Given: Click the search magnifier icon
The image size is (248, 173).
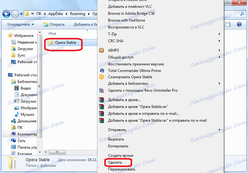Looking at the screenshot, I should pos(242,14).
